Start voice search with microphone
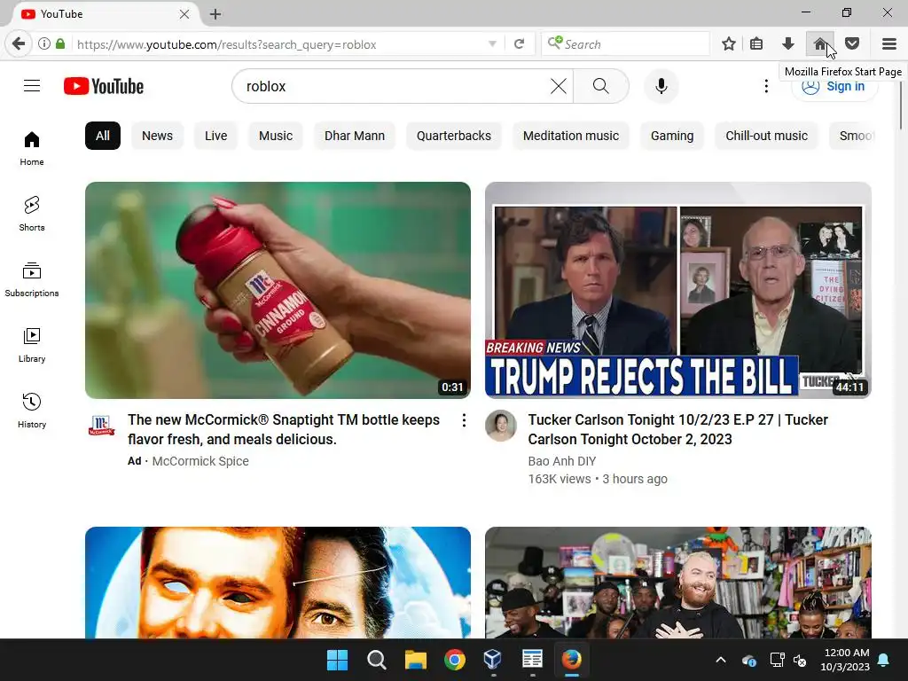Screen dimensions: 908x681 [x=661, y=86]
